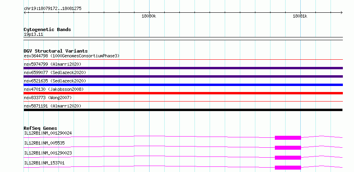This screenshot has width=354, height=172.
Task: Select the purple nsv6599077 variant bar
Action: tap(183, 76)
